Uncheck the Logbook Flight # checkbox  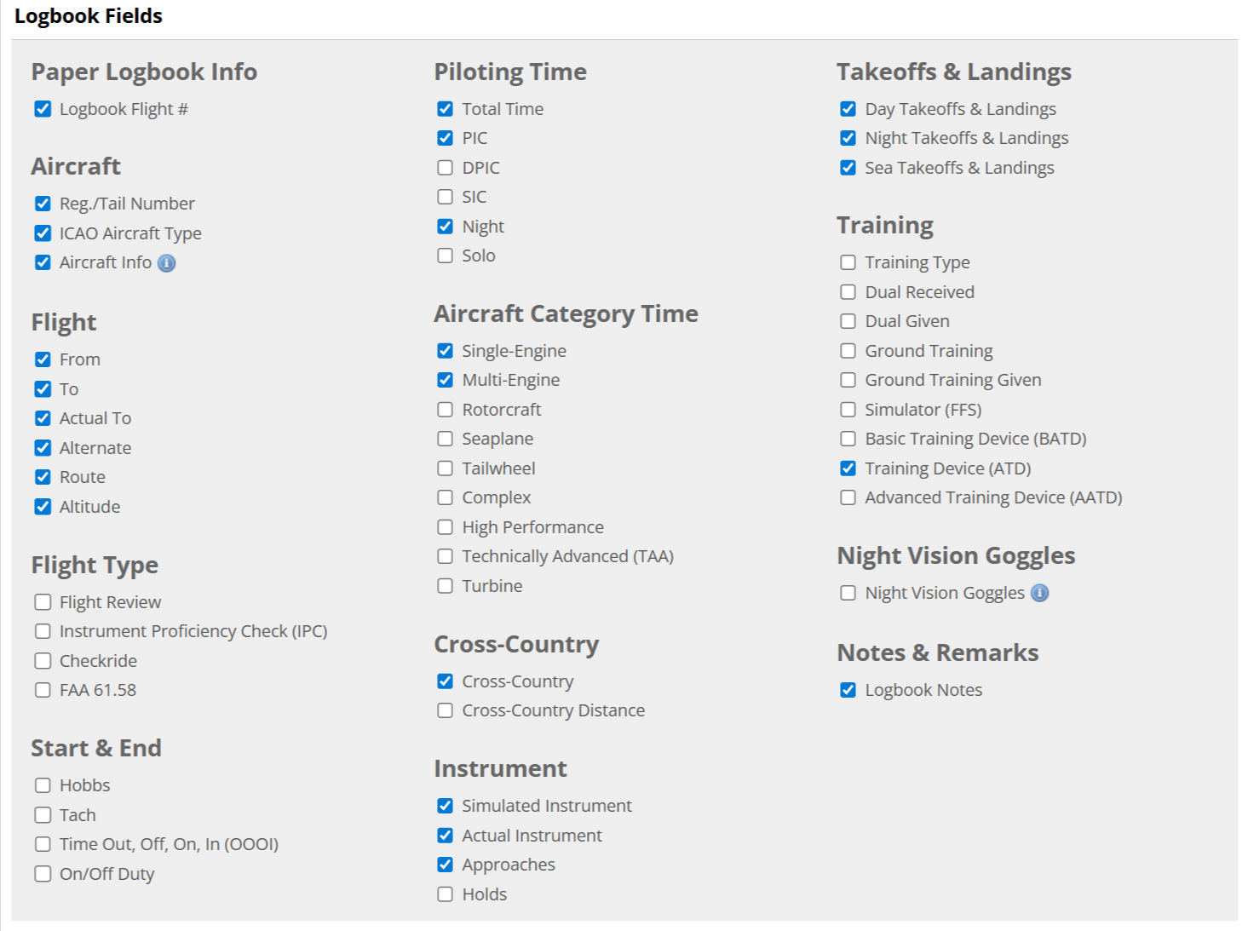pos(43,108)
